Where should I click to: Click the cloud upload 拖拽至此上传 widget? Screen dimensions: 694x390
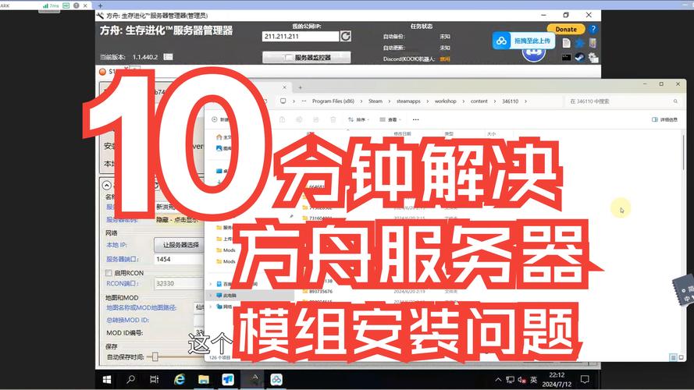pyautogui.click(x=524, y=41)
